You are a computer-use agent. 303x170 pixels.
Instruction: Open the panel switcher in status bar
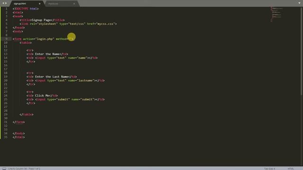pos(4,169)
